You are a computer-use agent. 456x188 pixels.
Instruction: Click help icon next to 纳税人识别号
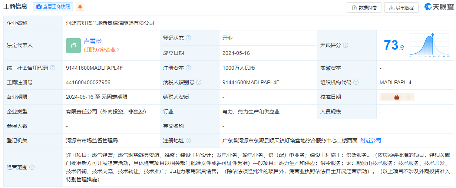pyautogui.click(x=199, y=82)
